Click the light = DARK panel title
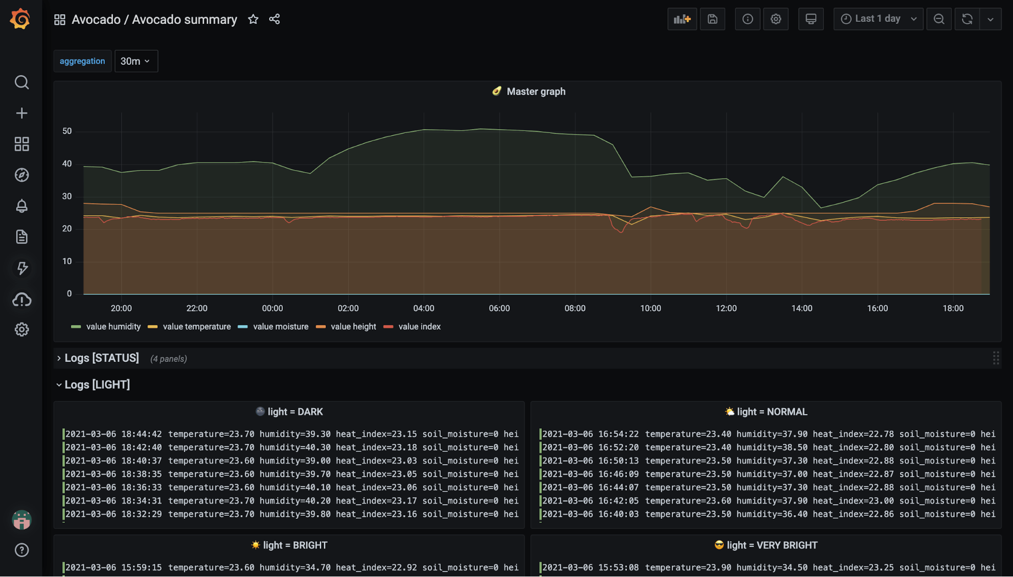The image size is (1013, 577). 295,412
